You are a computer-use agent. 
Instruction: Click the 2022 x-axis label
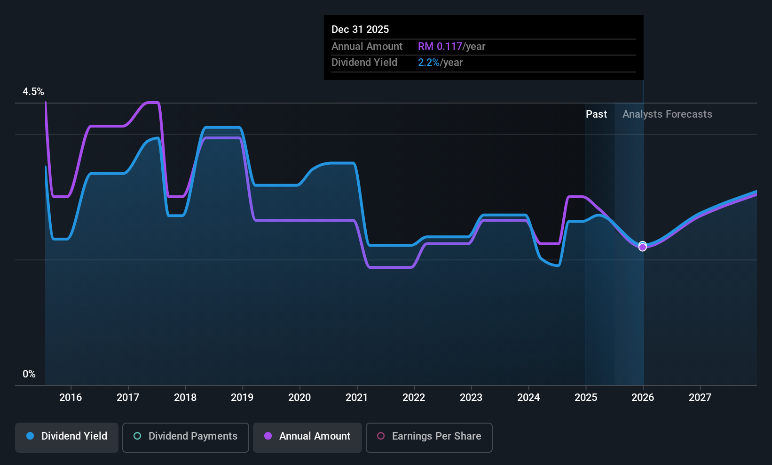coord(414,397)
